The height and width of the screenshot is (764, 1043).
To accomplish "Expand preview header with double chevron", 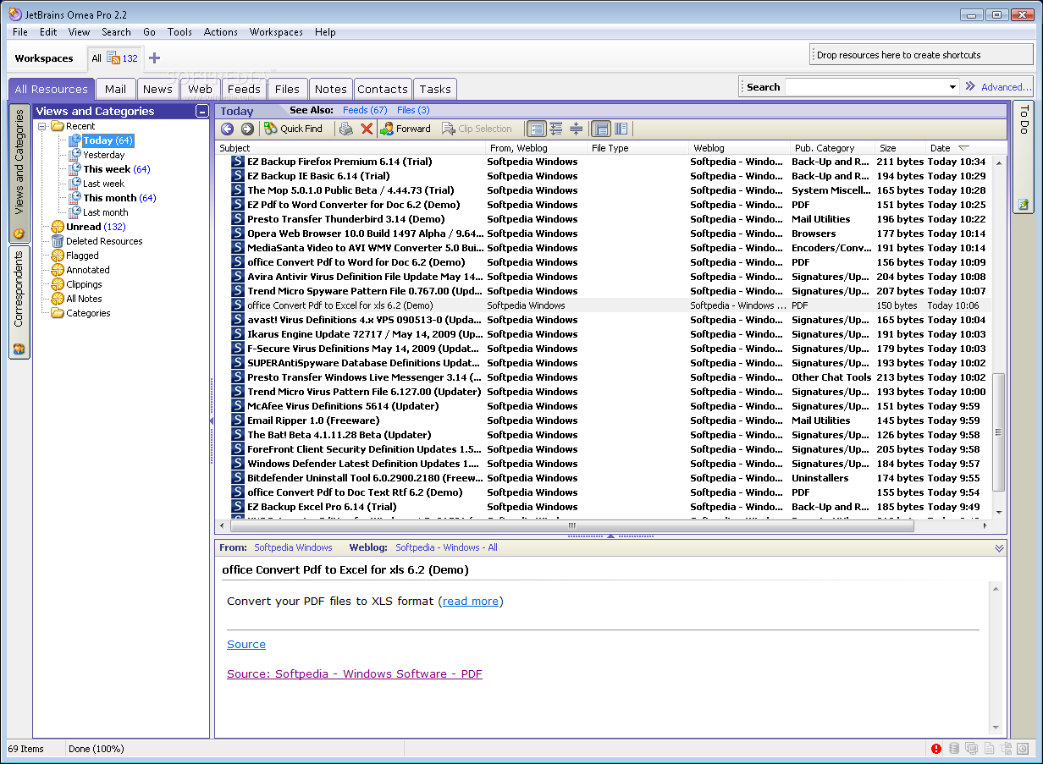I will tap(999, 548).
